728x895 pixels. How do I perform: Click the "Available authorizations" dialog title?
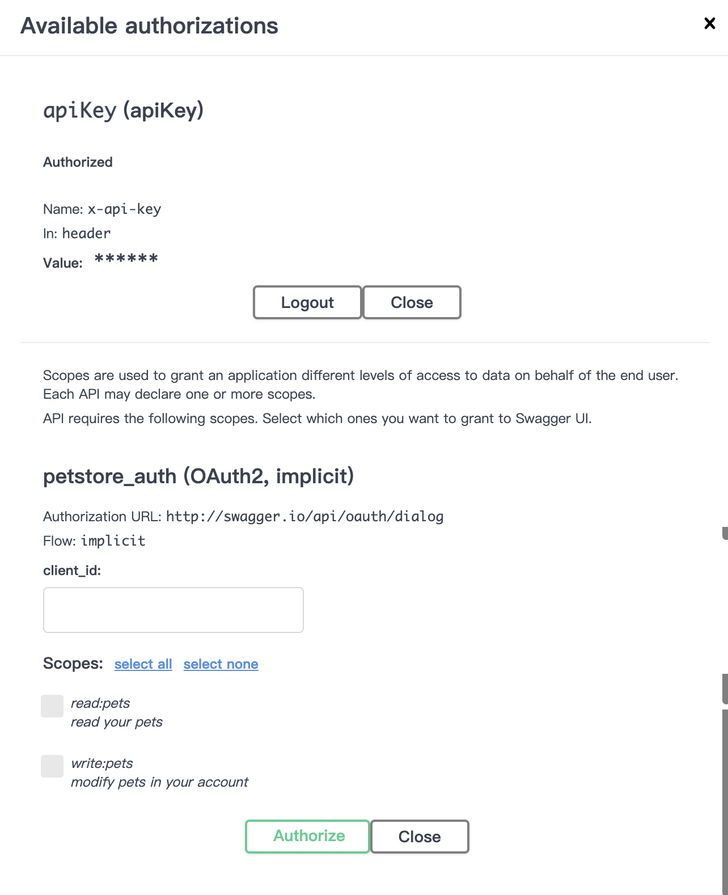149,26
